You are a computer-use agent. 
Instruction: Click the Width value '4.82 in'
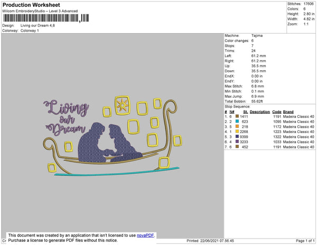[x=309, y=19]
